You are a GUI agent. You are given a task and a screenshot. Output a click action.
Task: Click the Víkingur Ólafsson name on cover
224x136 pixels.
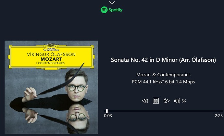click(51, 55)
